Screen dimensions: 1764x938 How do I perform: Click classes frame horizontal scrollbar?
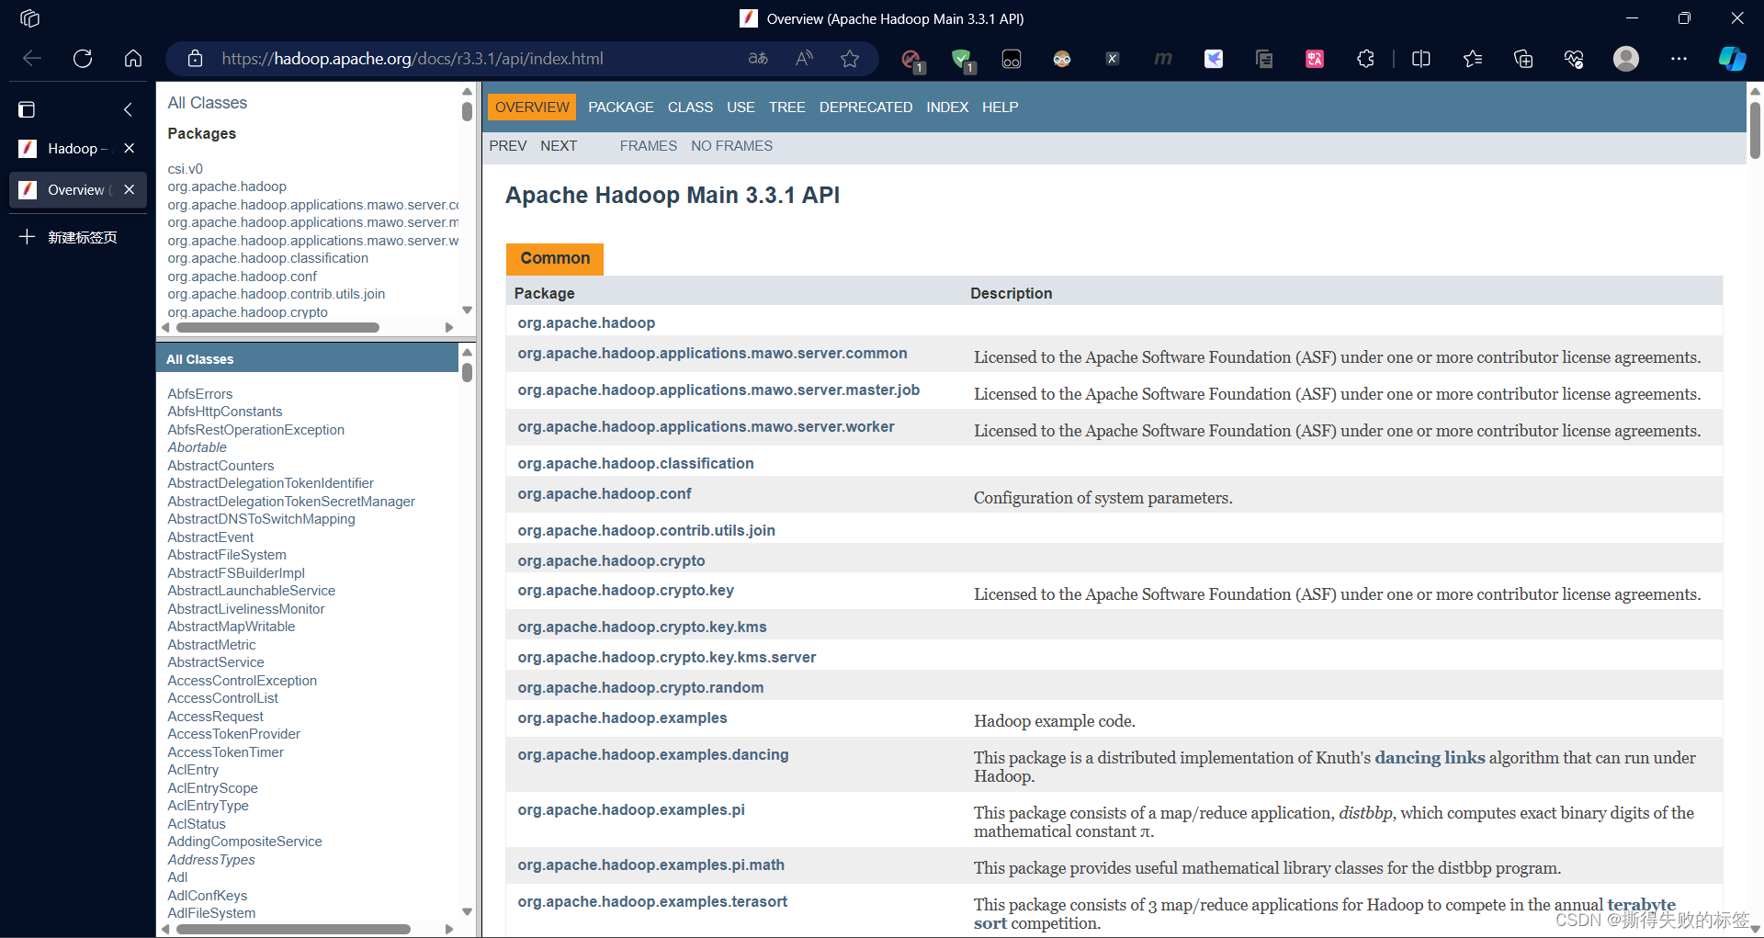(x=293, y=929)
